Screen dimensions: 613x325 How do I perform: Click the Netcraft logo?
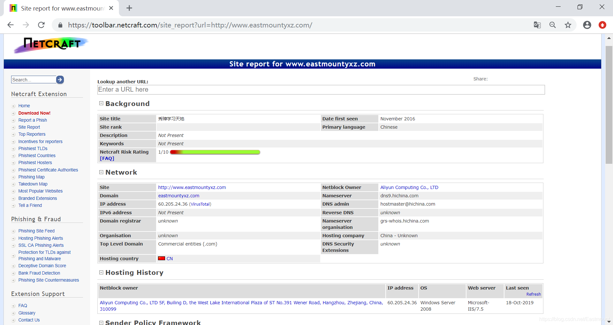pyautogui.click(x=51, y=45)
